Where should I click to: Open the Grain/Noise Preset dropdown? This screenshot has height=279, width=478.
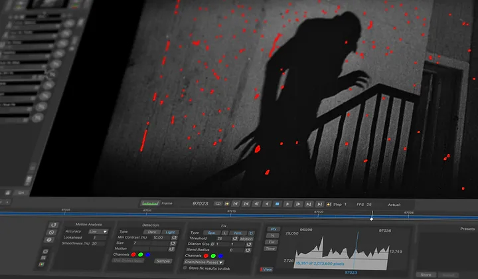(x=204, y=262)
